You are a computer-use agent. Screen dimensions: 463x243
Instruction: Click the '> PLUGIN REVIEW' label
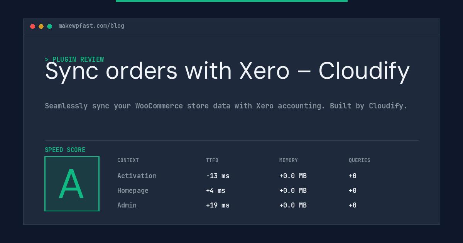[x=74, y=59]
